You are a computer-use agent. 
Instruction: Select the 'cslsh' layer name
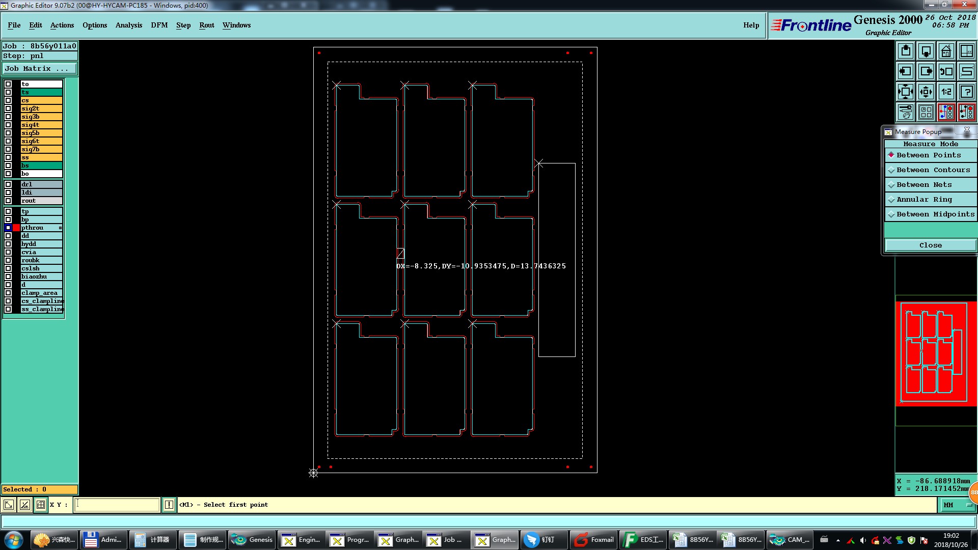(x=41, y=268)
